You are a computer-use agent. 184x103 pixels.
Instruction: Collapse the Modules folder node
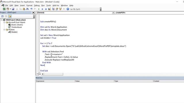click(x=4, y=30)
